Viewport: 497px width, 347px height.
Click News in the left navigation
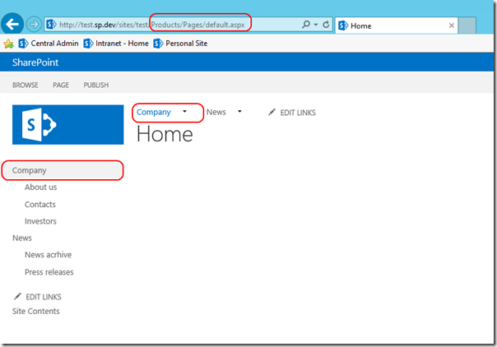(22, 238)
